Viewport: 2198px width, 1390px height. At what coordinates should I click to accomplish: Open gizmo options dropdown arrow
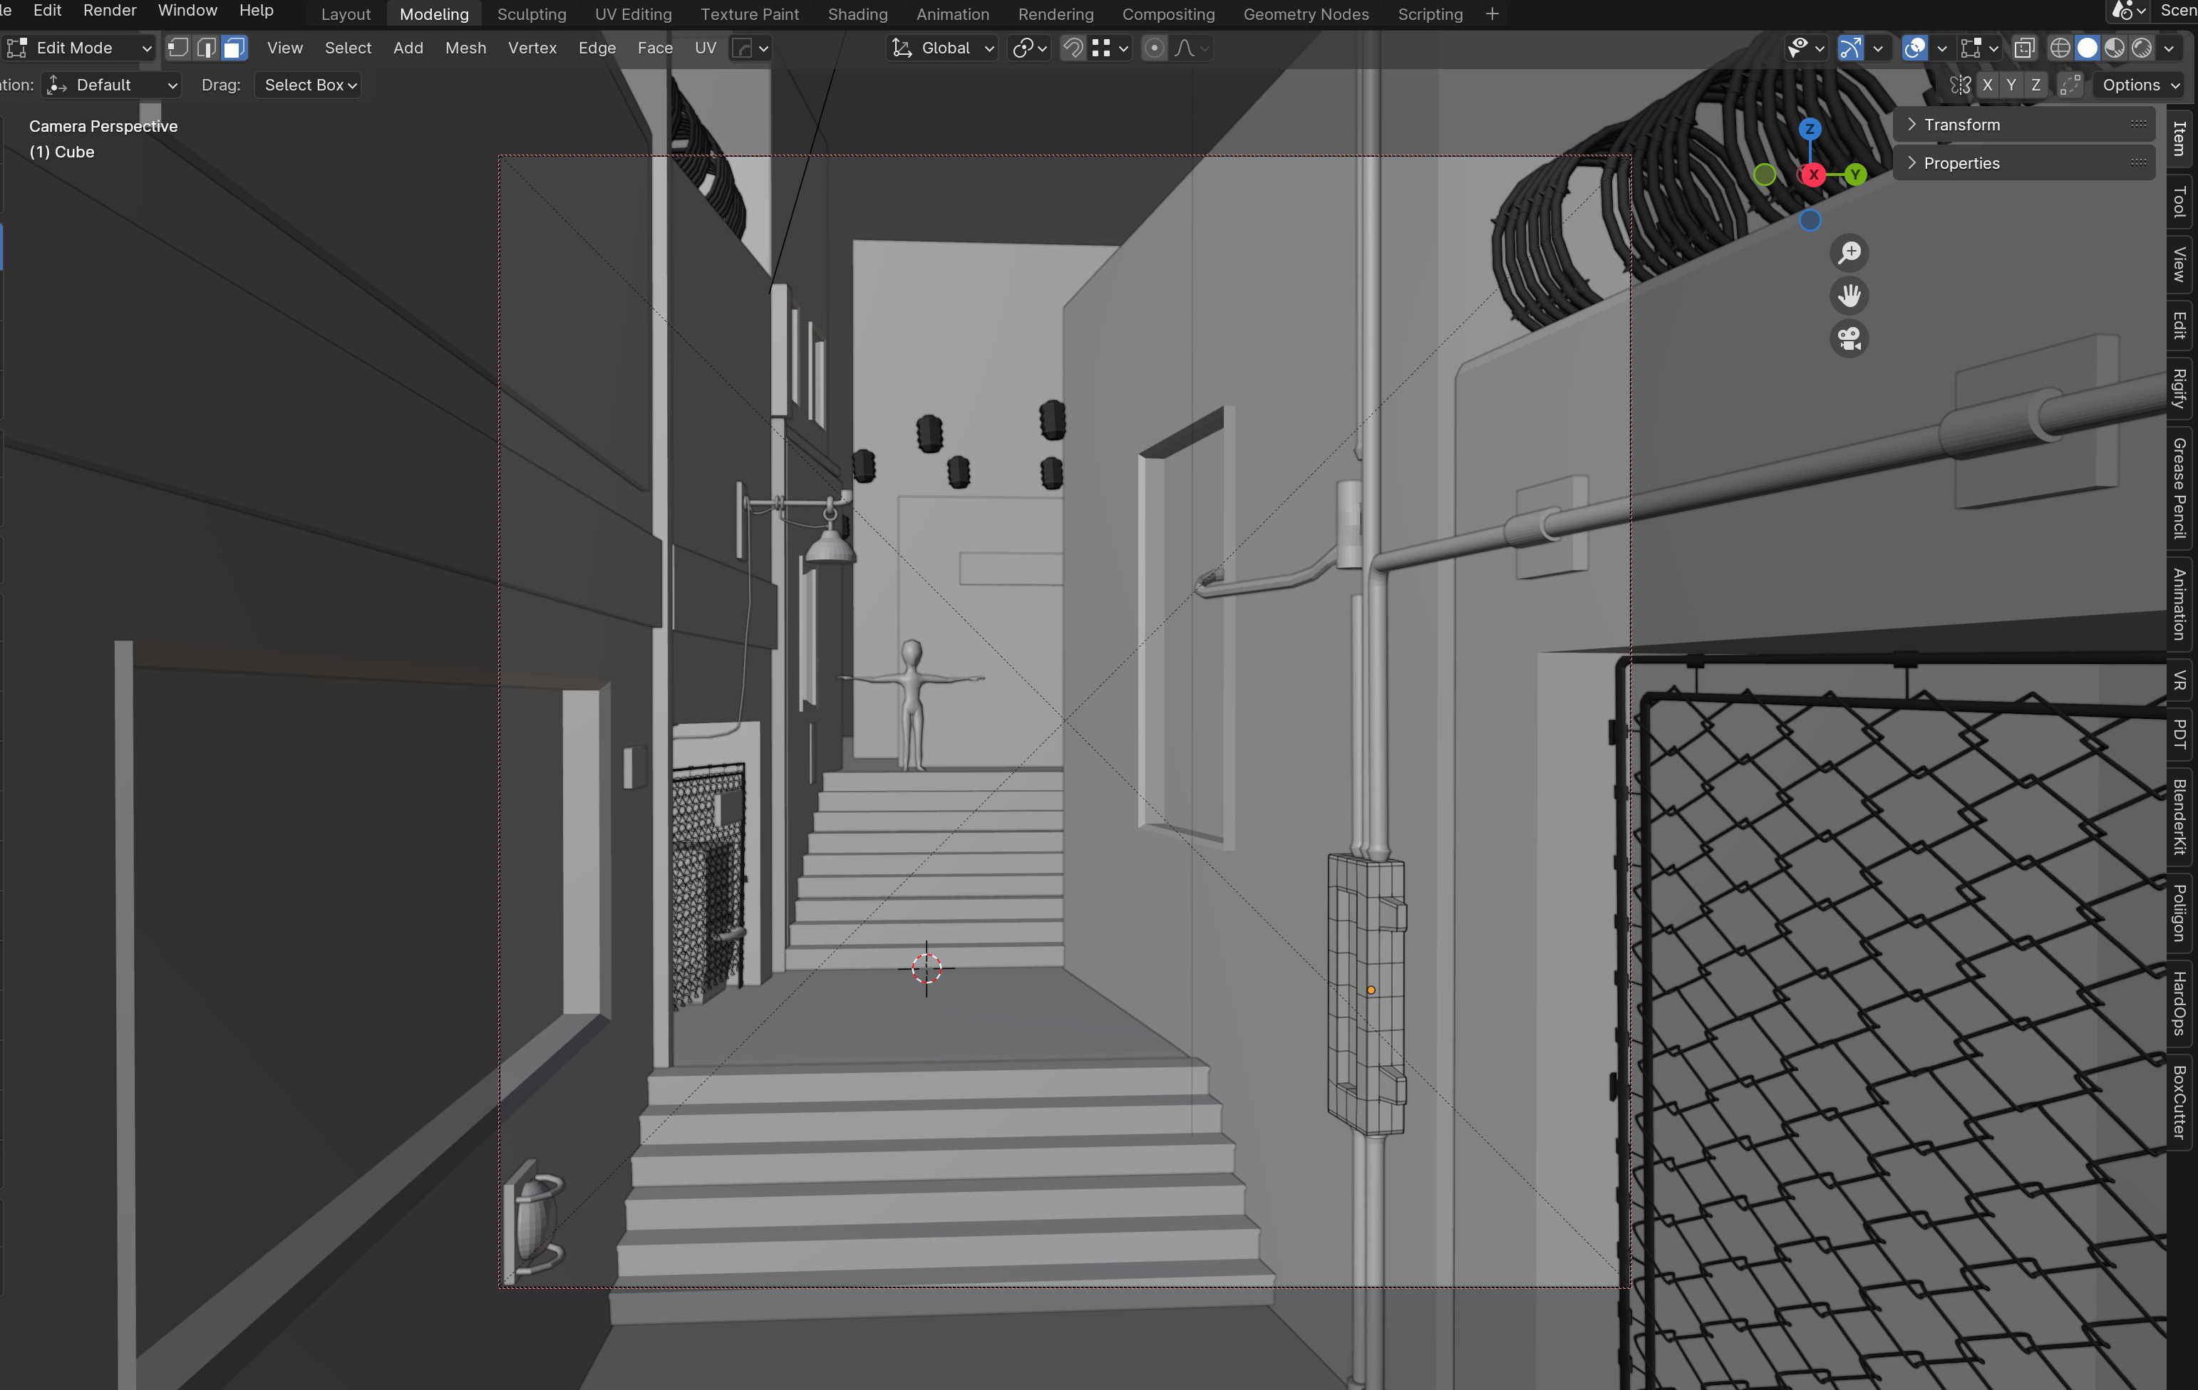(1877, 48)
